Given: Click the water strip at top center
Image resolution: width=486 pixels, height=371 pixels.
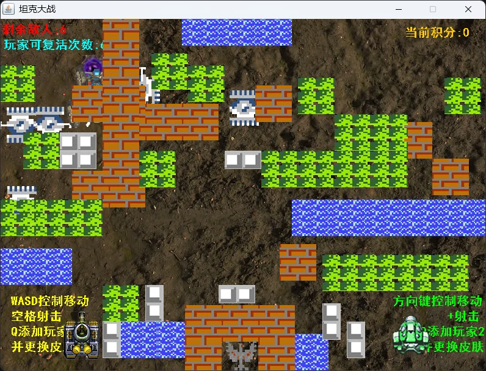Looking at the screenshot, I should click(x=236, y=32).
